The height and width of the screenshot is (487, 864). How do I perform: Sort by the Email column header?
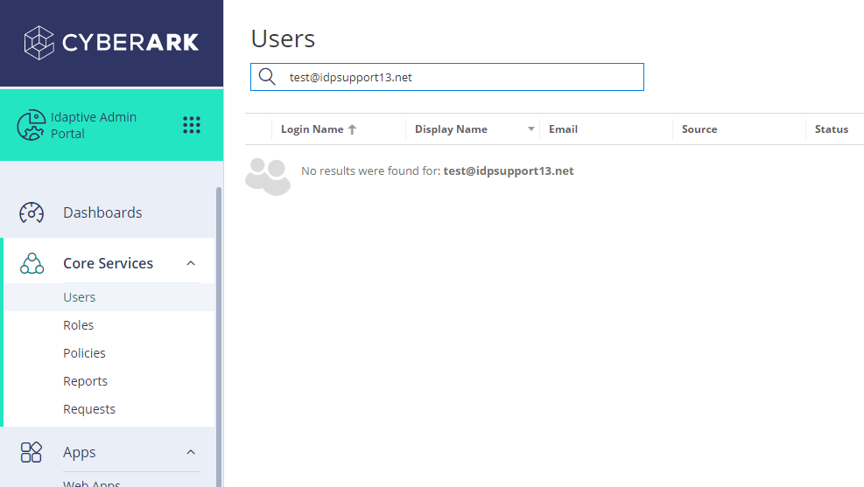[563, 129]
